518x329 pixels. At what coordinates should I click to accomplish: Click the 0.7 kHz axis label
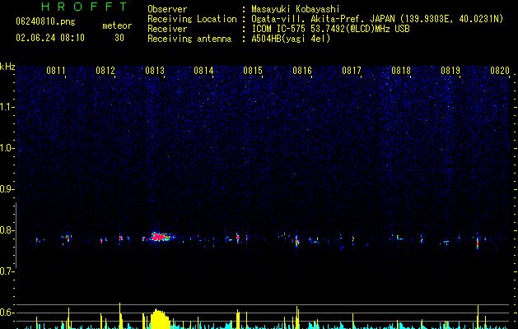pyautogui.click(x=7, y=271)
